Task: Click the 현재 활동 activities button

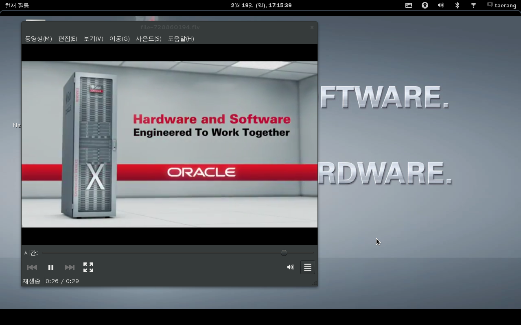Action: pyautogui.click(x=17, y=5)
